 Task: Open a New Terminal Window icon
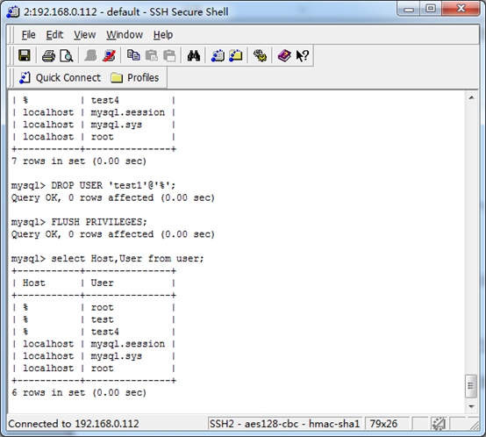coord(218,56)
